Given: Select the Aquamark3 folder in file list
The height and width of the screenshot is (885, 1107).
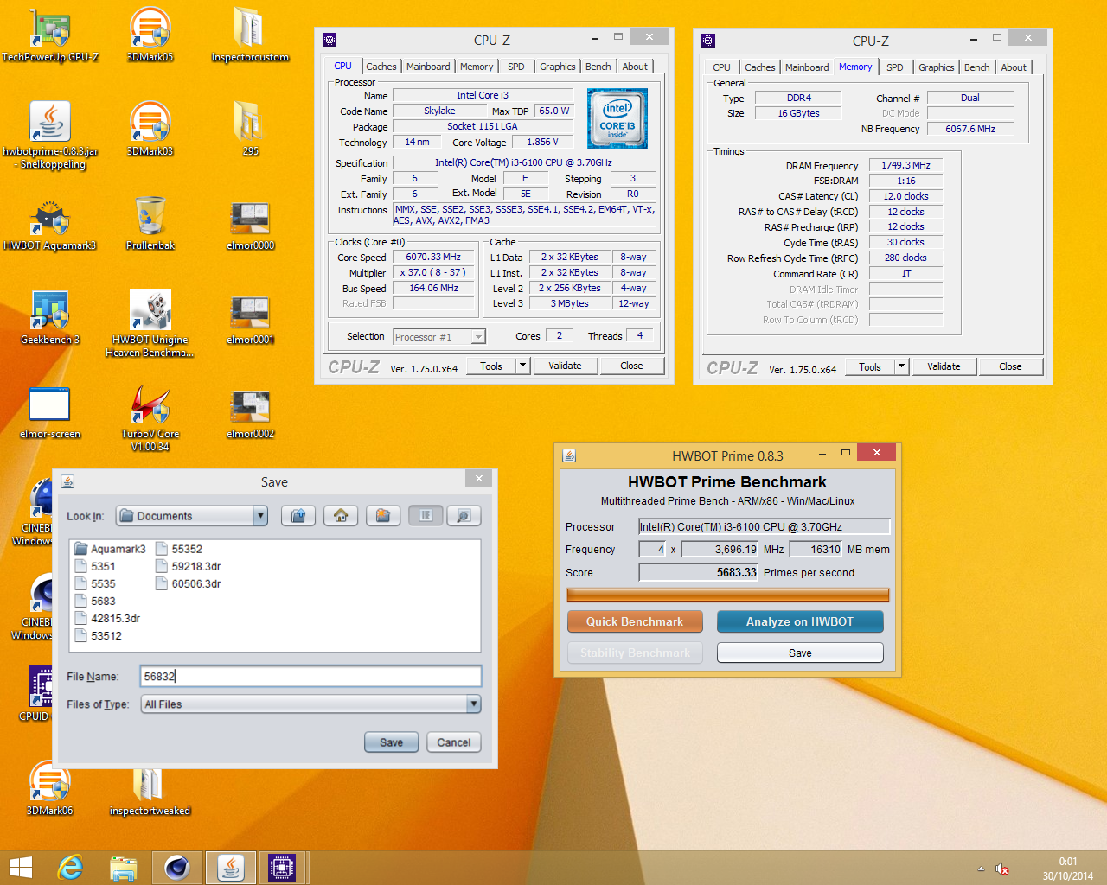Looking at the screenshot, I should coord(110,549).
